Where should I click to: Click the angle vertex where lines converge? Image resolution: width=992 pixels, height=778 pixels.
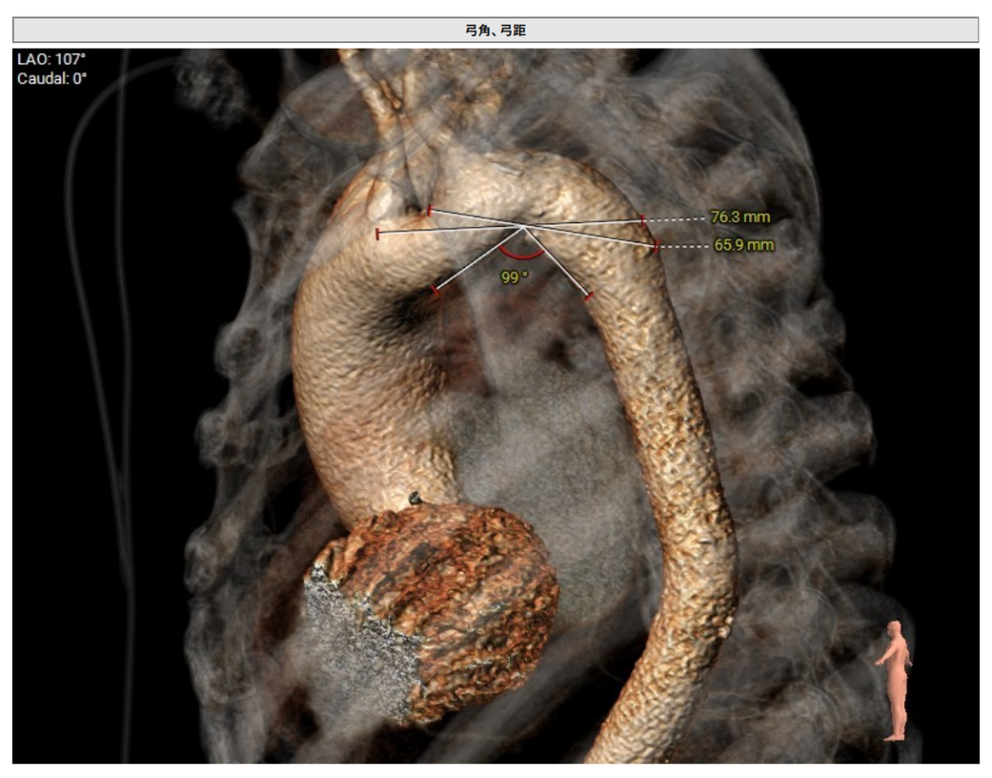click(524, 226)
